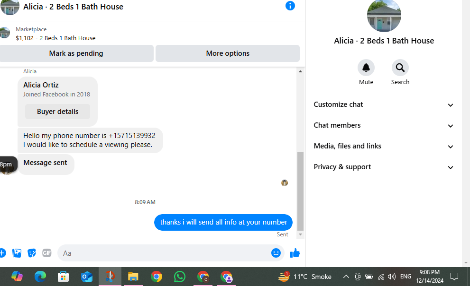Open the emoji picker smiley
Viewport: 470px width, 286px height.
(x=276, y=253)
